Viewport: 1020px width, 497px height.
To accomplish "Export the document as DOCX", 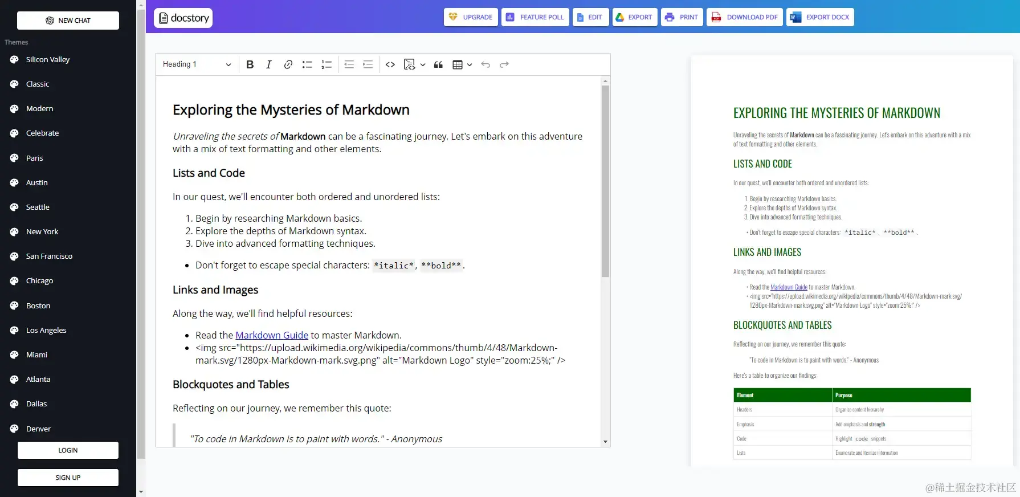I will [x=820, y=17].
